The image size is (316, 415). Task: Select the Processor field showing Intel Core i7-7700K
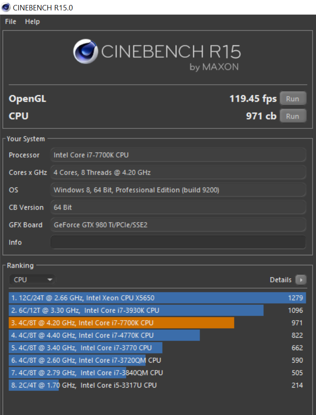click(178, 155)
